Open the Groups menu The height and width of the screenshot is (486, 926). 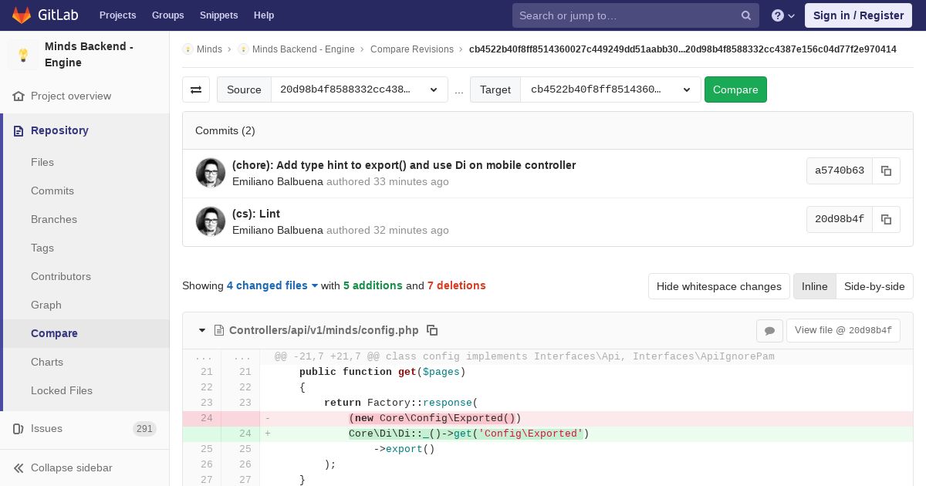click(167, 15)
